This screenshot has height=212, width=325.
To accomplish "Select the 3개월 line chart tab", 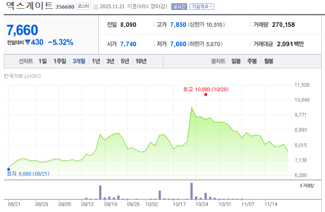I will (79, 61).
